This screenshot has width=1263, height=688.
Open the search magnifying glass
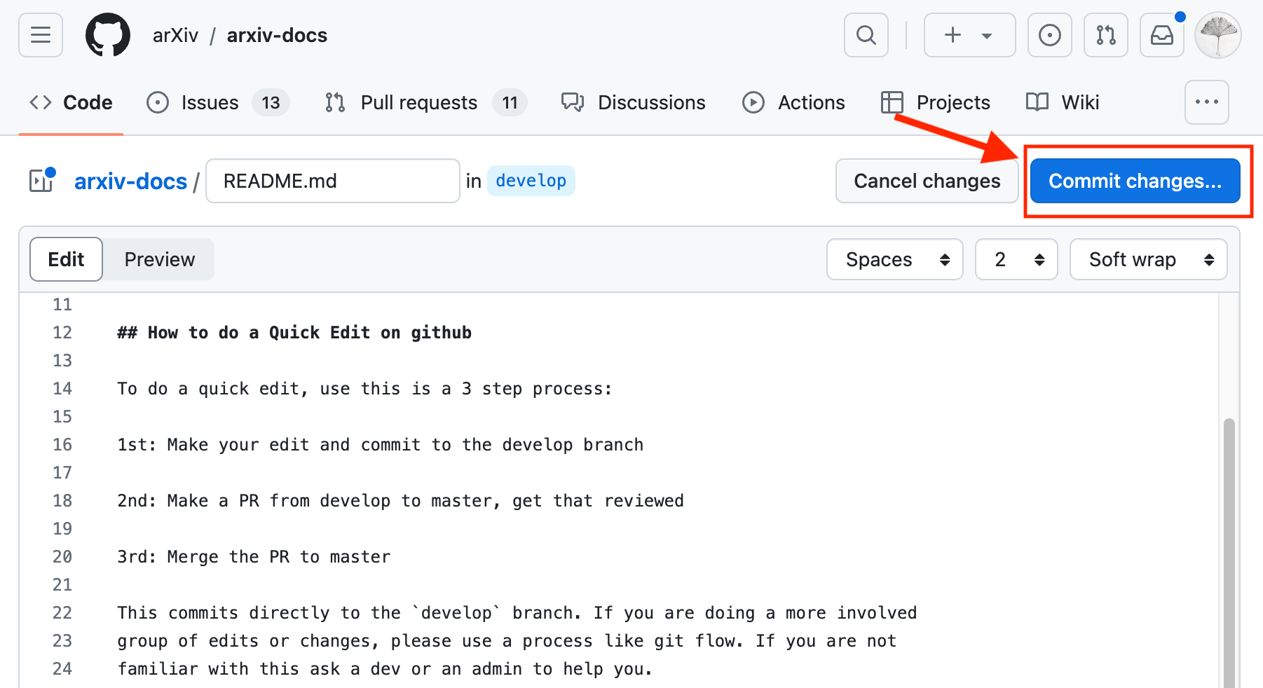pos(866,35)
